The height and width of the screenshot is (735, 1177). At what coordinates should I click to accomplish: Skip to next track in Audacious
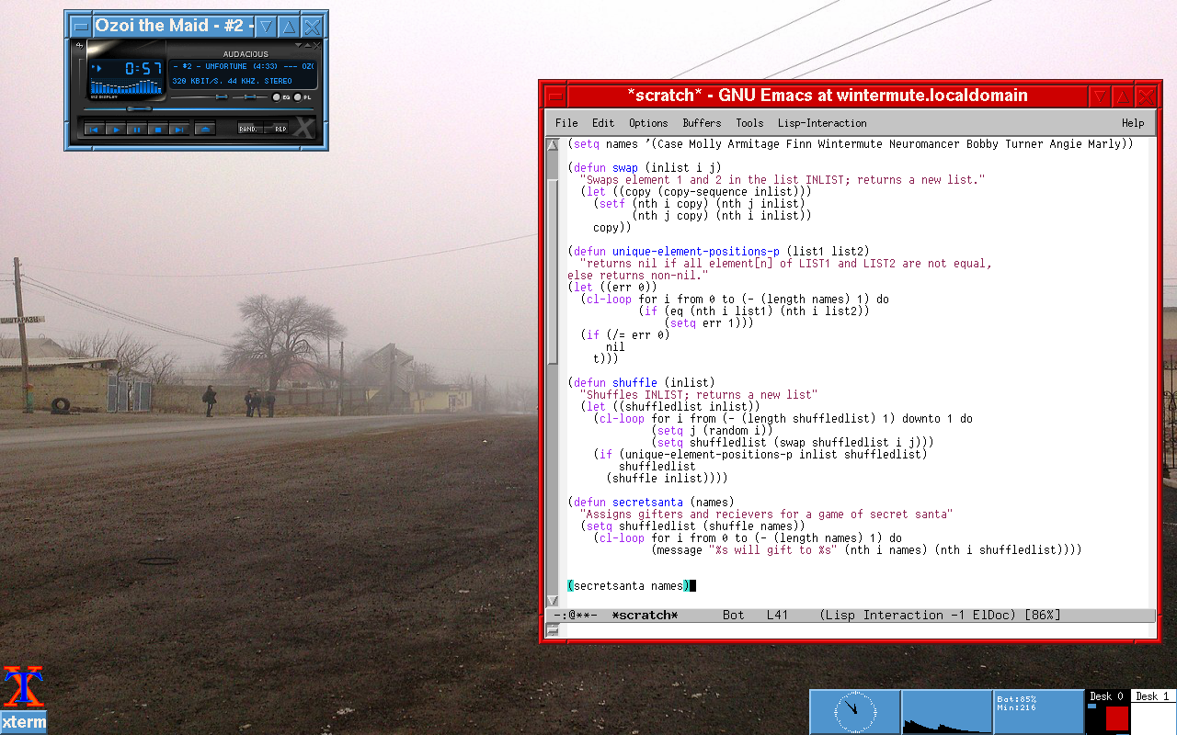[179, 130]
